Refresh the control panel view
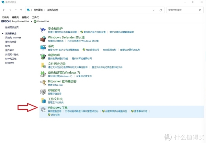Viewport: 206px width, 143px height. 161,10
